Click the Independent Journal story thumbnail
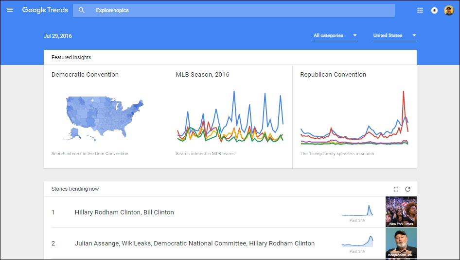The height and width of the screenshot is (260, 460). click(x=401, y=243)
